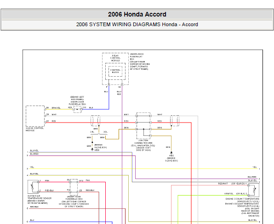274x224 pixels.
Task: Click the BRN label left of the junction connector
Action: [126, 128]
